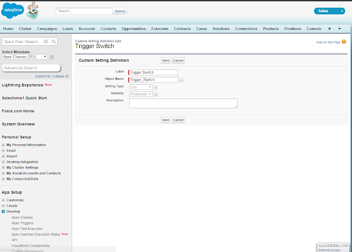Open the Select Metadata dropdown
Viewport: 352px width, 252px height.
click(x=25, y=57)
